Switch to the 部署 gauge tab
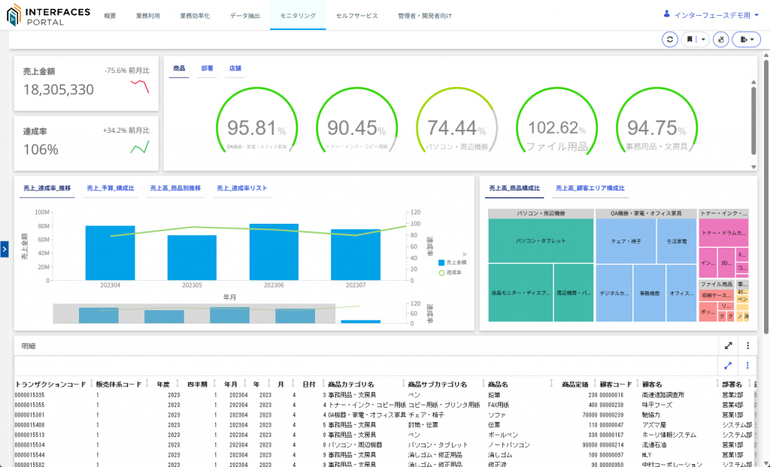 [208, 68]
